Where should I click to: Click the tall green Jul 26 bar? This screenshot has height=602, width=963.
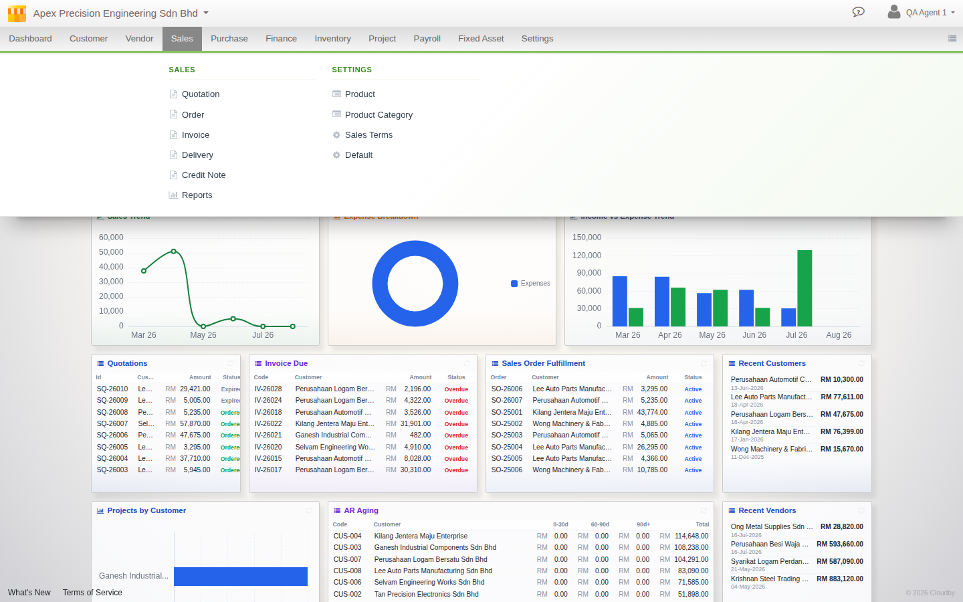pos(805,288)
